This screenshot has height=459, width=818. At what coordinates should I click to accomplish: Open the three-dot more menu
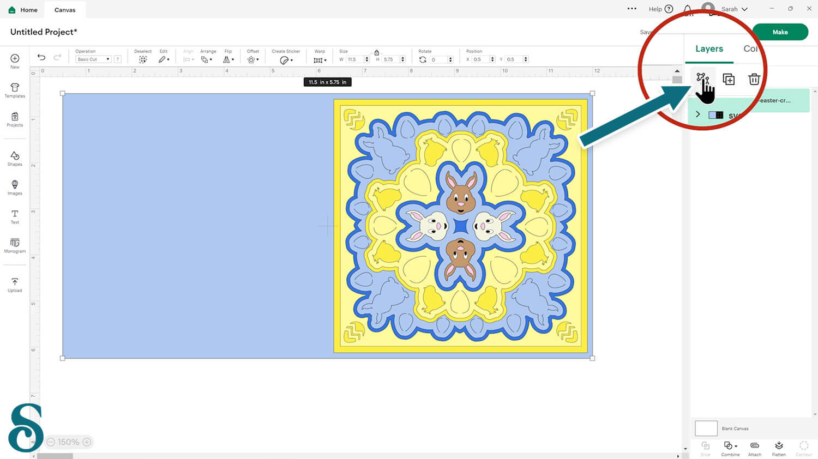tap(632, 9)
